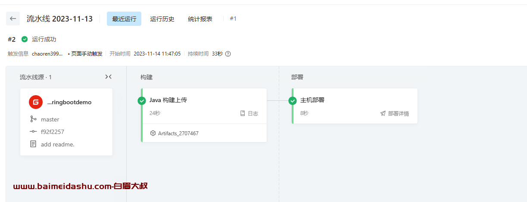The width and height of the screenshot is (527, 202).
Task: Select the #1 run label
Action: pos(233,19)
